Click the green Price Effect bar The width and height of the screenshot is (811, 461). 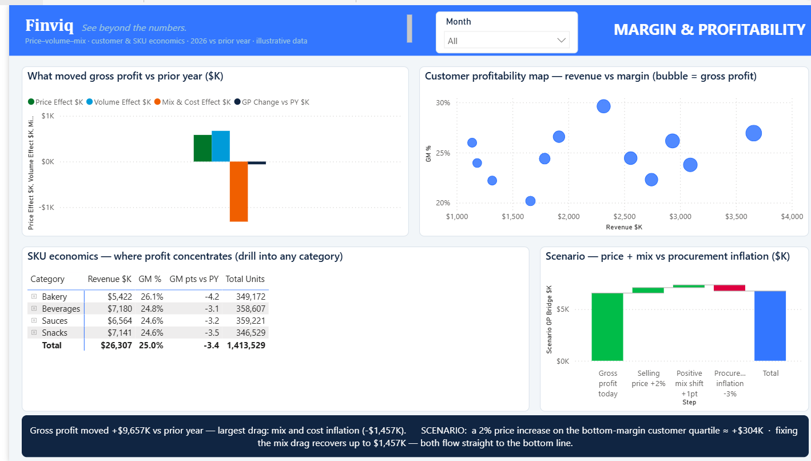pos(202,148)
